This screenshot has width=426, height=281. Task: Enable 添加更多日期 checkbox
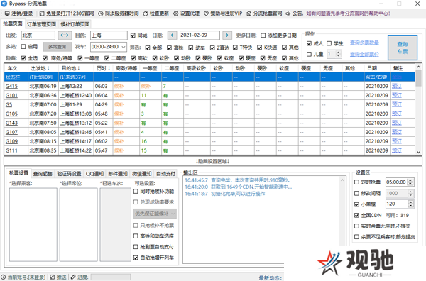263,35
